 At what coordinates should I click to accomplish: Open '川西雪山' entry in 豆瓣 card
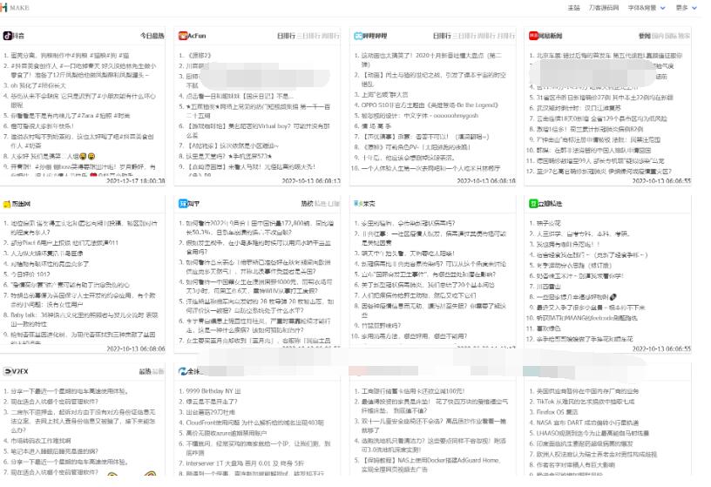click(x=549, y=287)
